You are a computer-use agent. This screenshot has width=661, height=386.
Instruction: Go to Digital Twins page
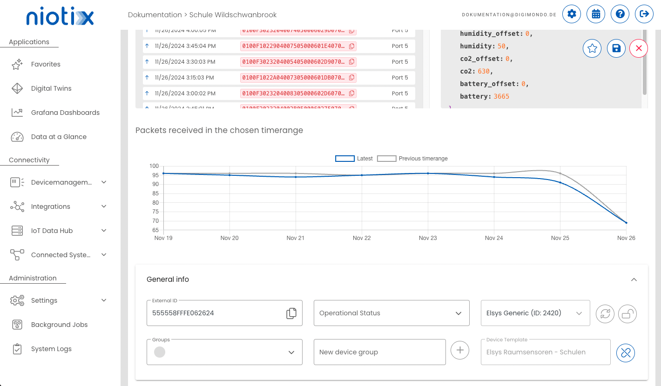pos(51,88)
